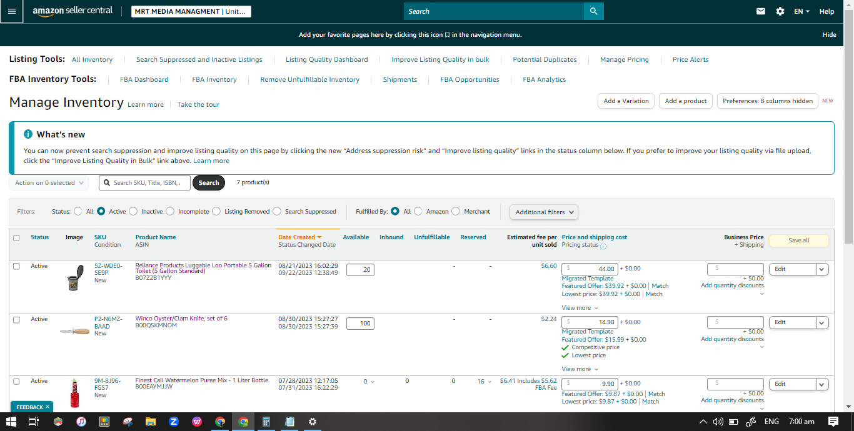Viewport: 854px width, 431px height.
Task: Filter Fulfilled By Amazon
Action: (418, 211)
